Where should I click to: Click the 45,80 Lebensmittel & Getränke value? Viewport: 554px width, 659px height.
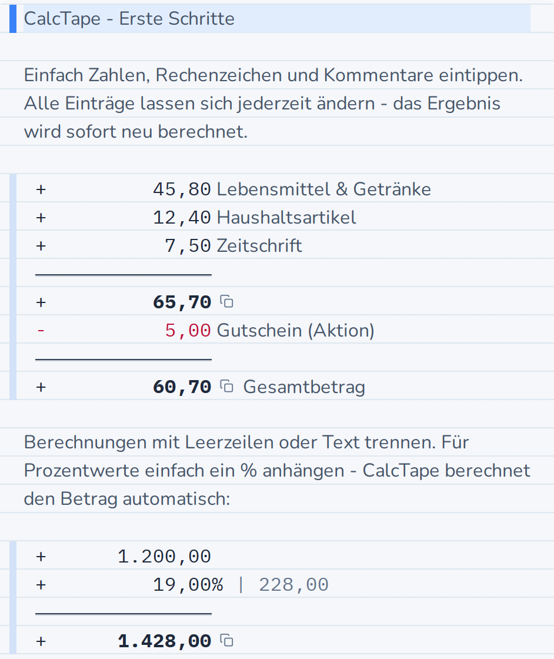182,189
